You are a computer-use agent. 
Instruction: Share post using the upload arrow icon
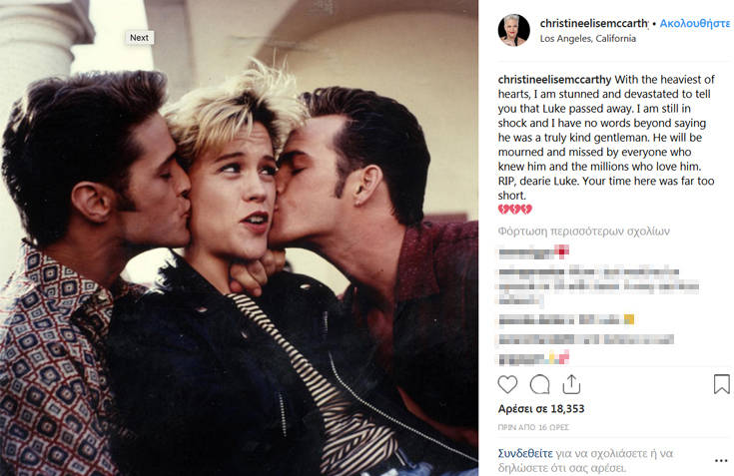coord(571,384)
